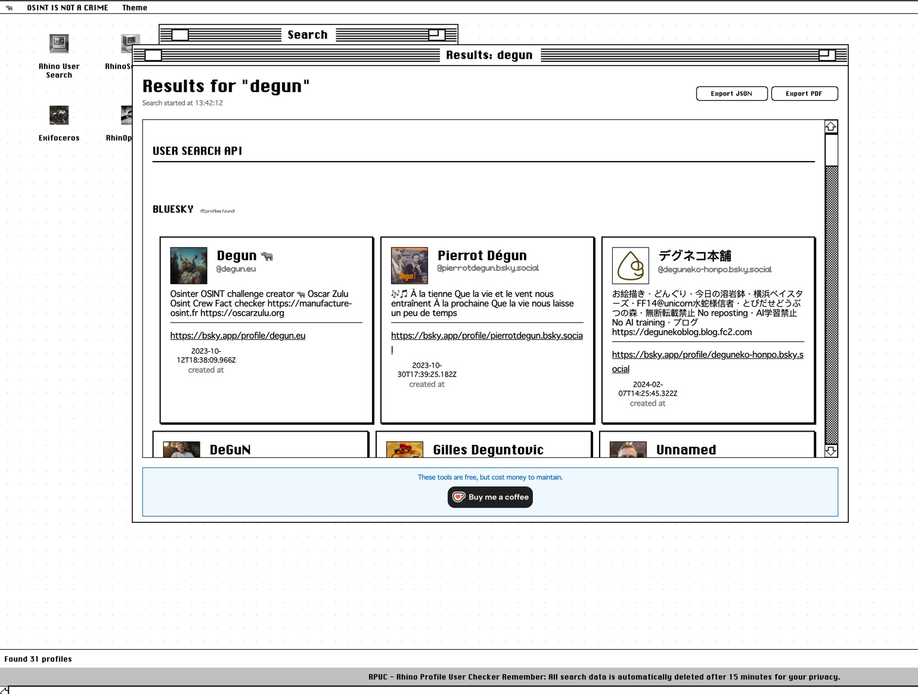
Task: Click the "Search started at 13:42:12" text
Action: [x=182, y=103]
